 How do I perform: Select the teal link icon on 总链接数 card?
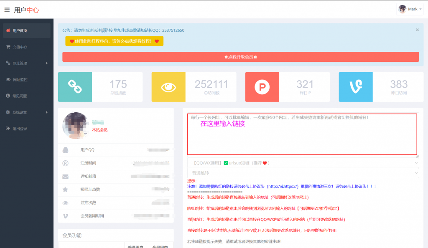[x=75, y=87]
